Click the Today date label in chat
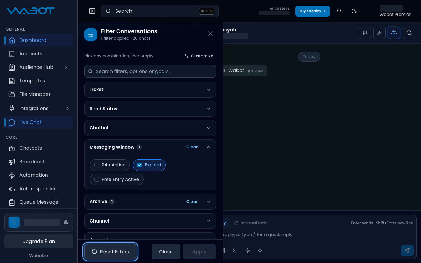Image resolution: width=421 pixels, height=263 pixels. 309,57
